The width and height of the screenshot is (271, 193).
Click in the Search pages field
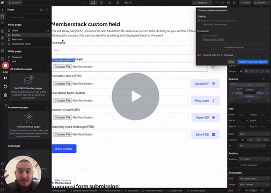point(28,17)
